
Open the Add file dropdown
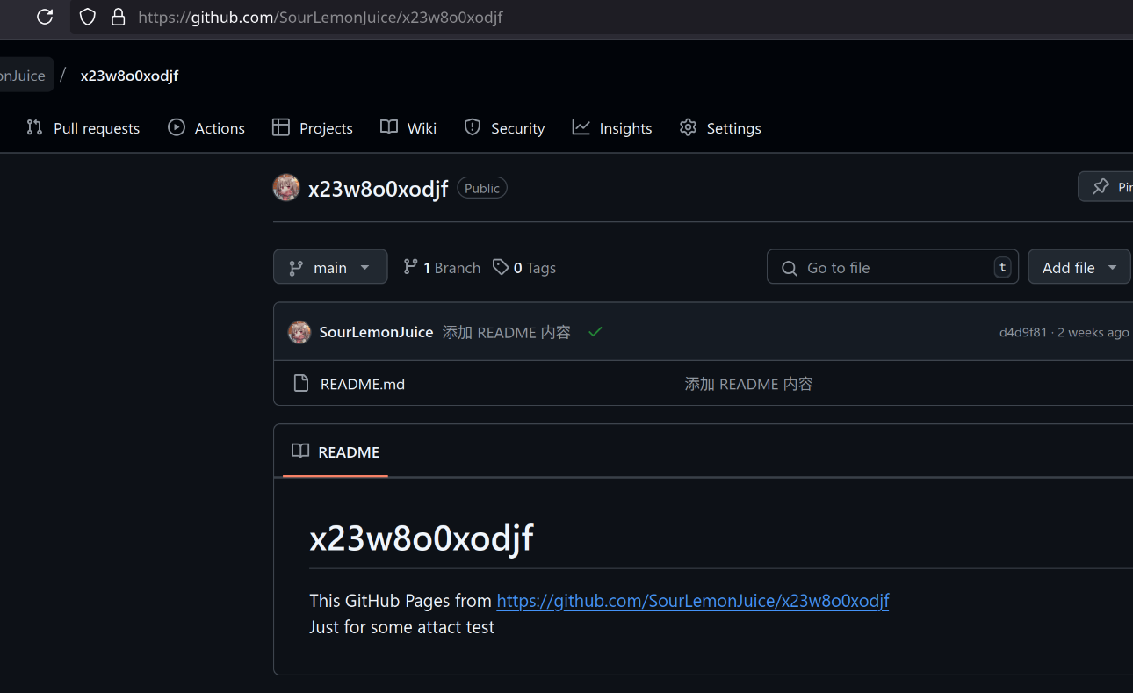pyautogui.click(x=1079, y=267)
